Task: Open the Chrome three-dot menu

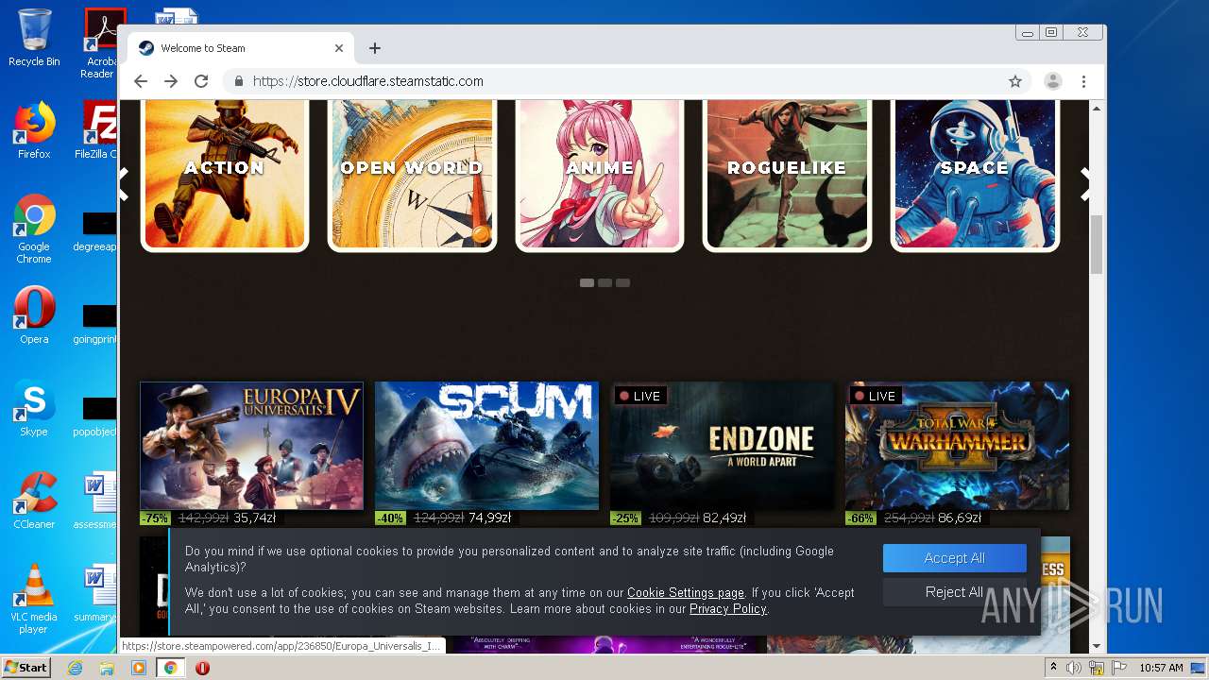Action: click(1083, 81)
